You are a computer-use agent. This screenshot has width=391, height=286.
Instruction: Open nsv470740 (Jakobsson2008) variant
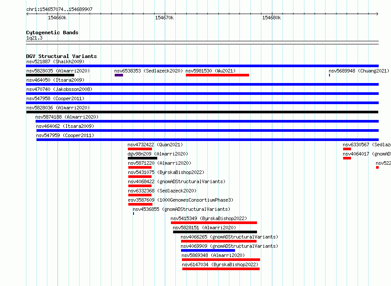[59, 89]
